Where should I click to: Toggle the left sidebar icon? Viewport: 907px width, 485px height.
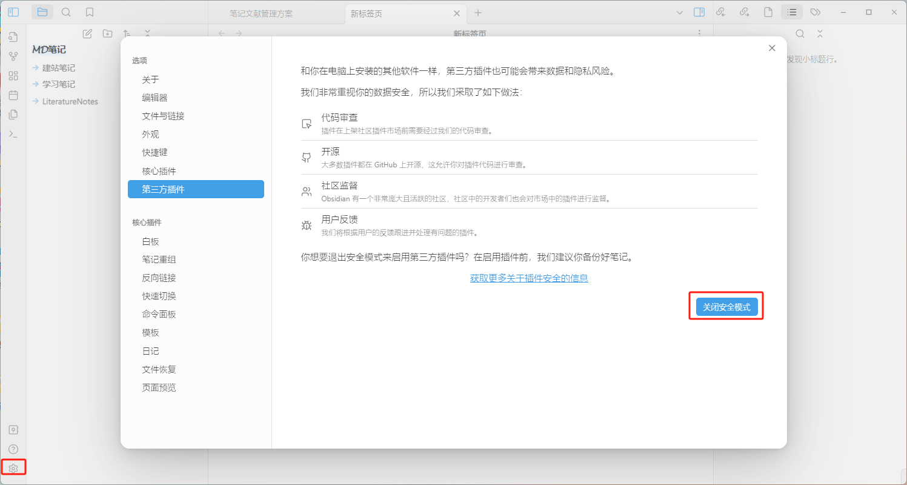coord(13,12)
